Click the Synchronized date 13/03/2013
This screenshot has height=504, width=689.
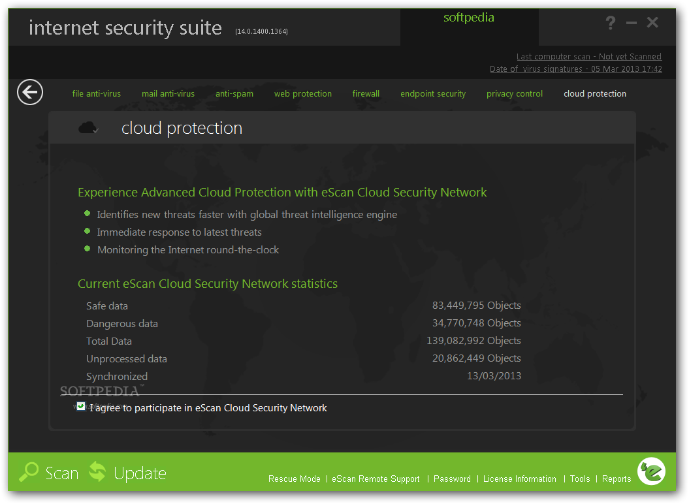[494, 375]
